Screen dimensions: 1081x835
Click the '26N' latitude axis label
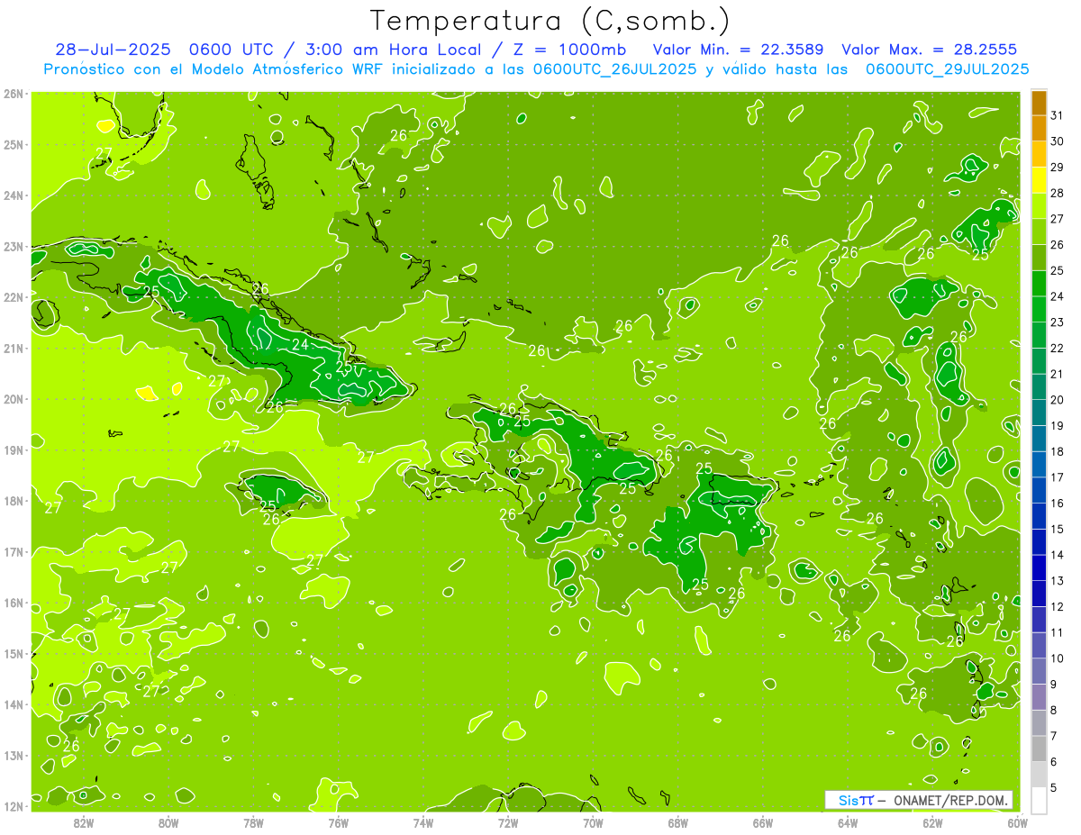click(13, 93)
